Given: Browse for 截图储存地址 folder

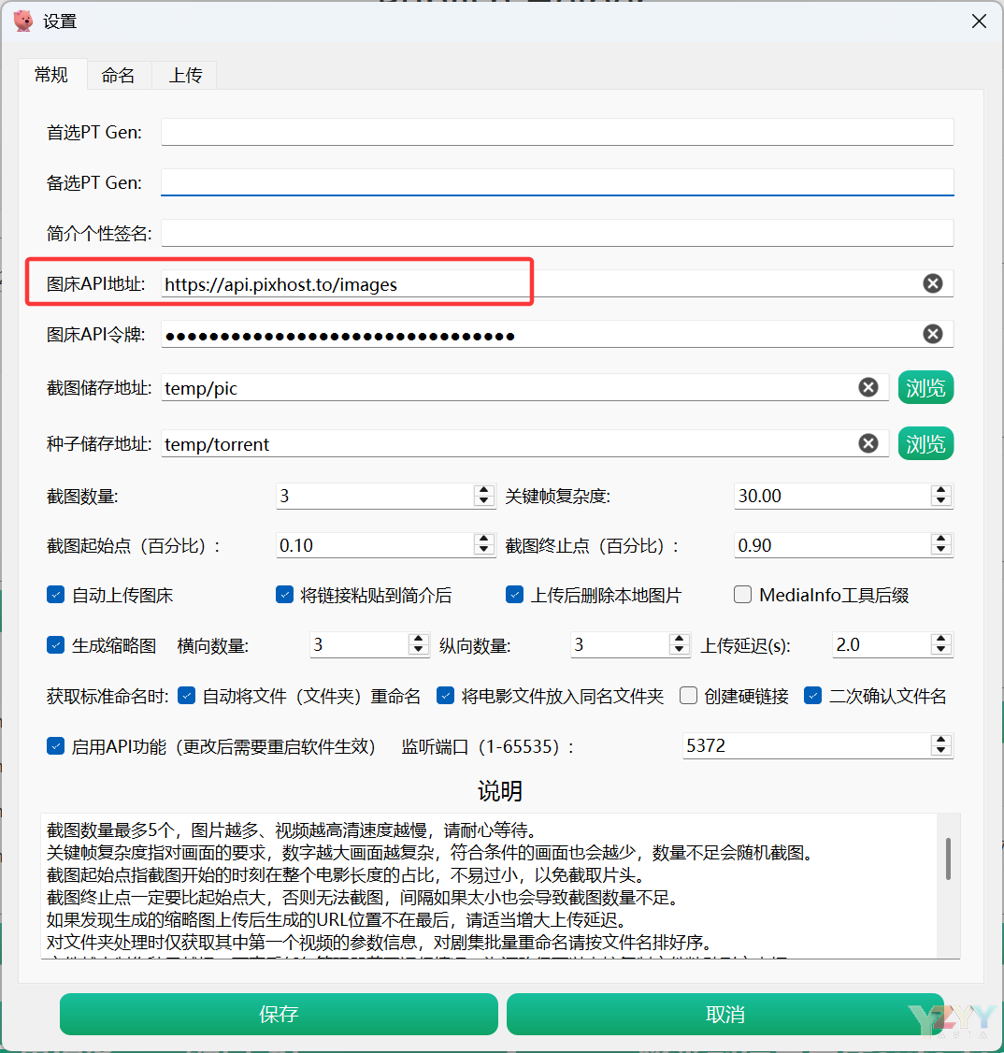Looking at the screenshot, I should tap(925, 387).
